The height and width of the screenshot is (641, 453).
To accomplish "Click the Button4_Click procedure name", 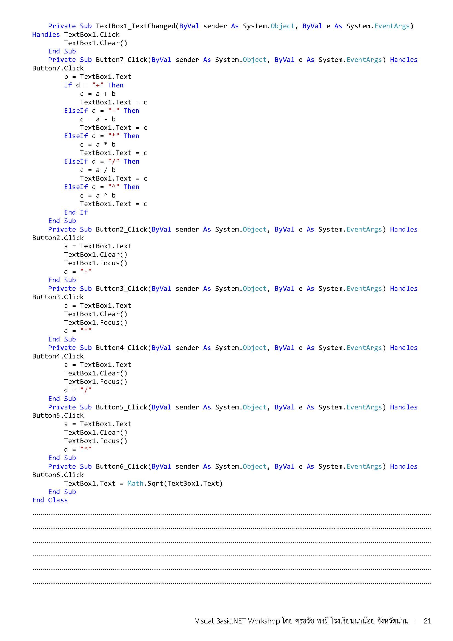I will (121, 348).
